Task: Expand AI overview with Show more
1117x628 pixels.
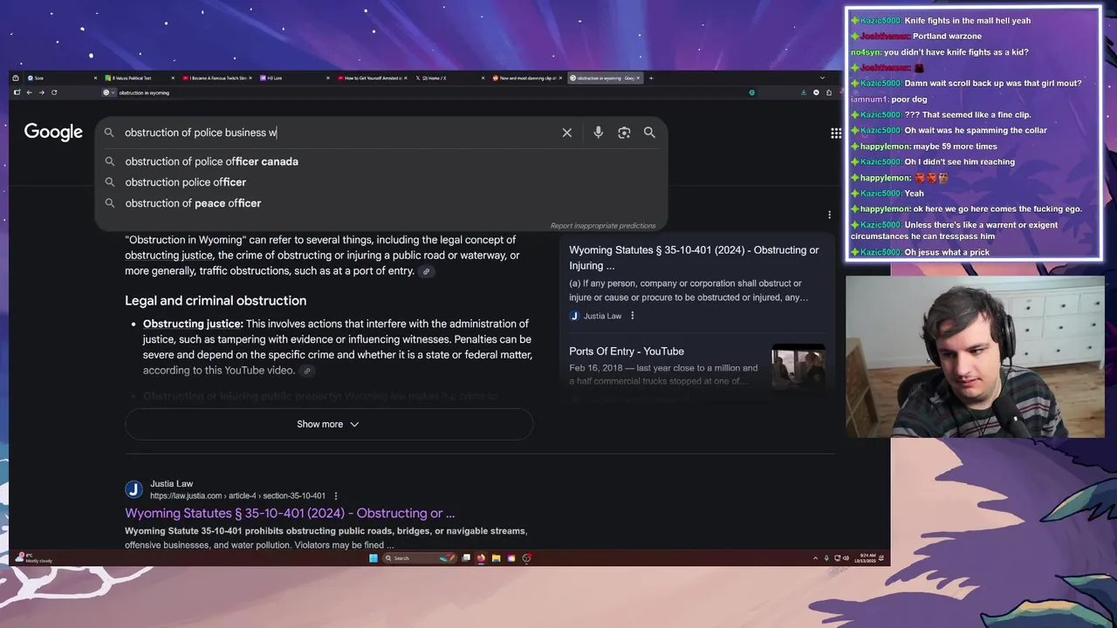Action: coord(328,424)
